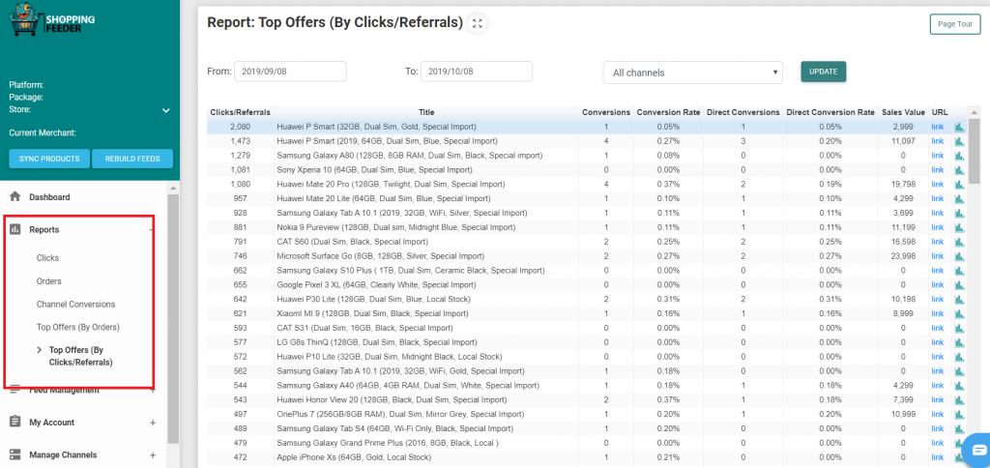Toggle fullscreen icon beside report title

point(478,24)
